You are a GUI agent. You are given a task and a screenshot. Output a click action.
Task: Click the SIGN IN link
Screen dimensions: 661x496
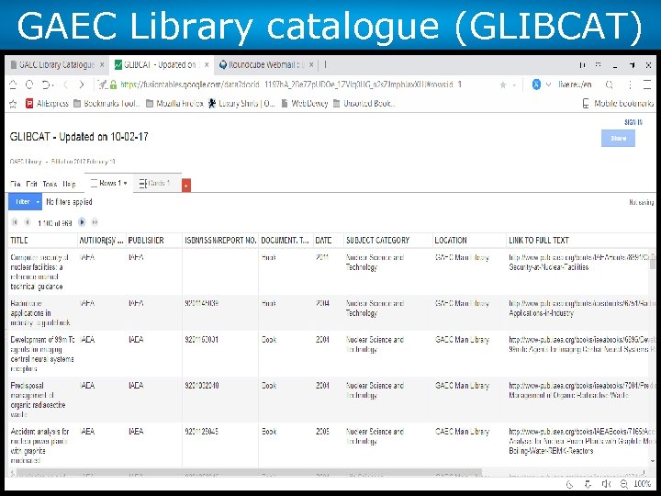(x=633, y=122)
